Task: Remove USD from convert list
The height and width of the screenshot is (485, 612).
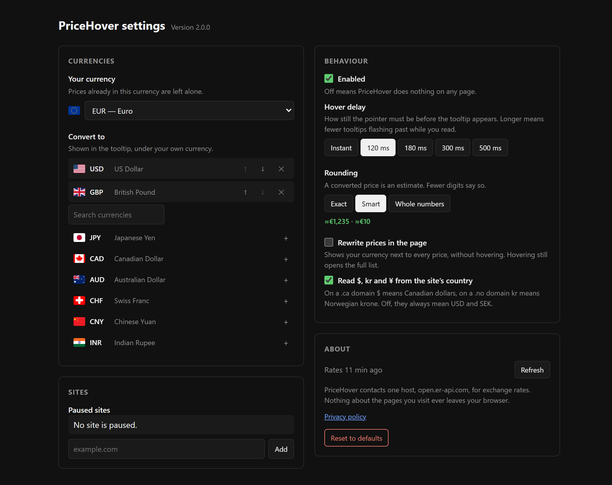Action: click(281, 169)
